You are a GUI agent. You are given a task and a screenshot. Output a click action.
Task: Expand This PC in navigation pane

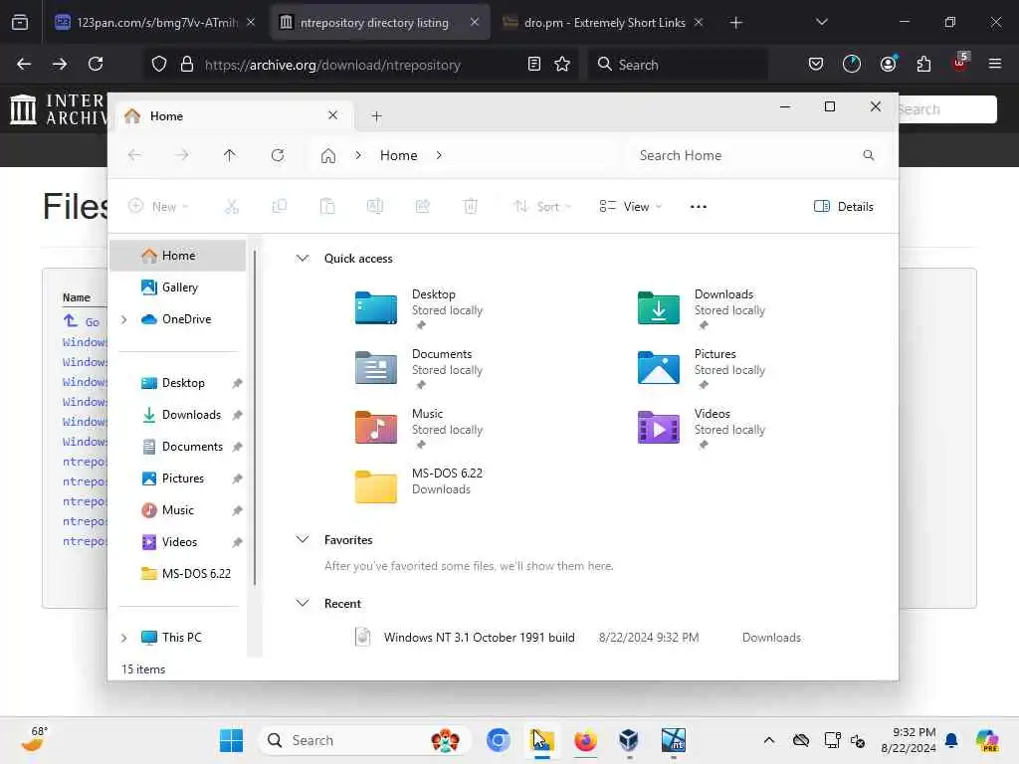[124, 638]
